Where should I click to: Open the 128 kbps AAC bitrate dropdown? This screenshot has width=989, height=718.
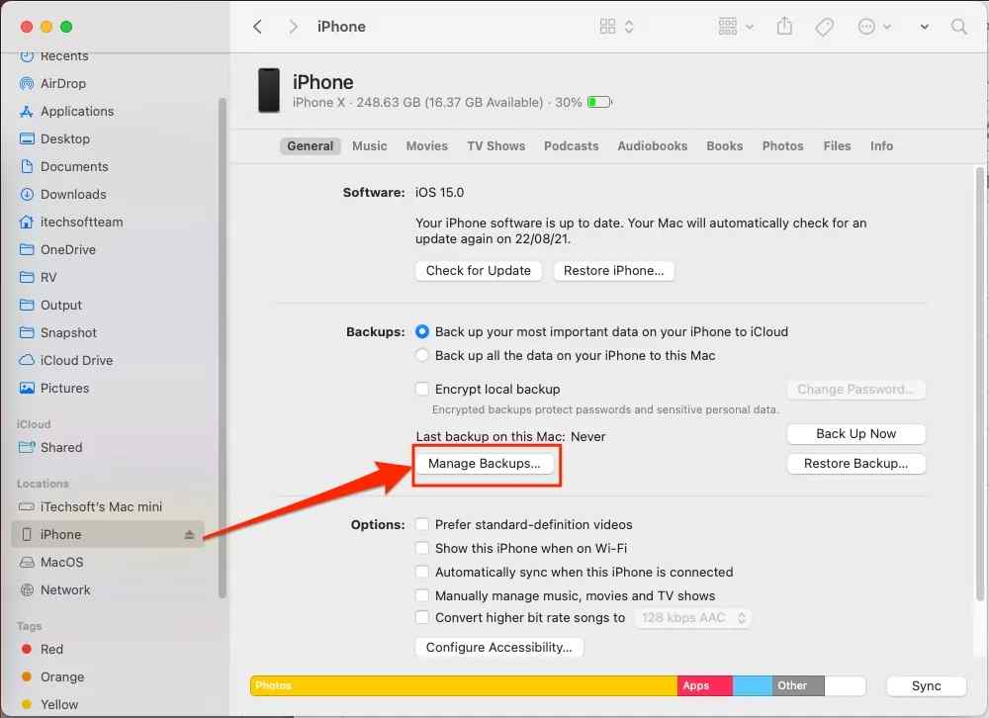(x=693, y=618)
